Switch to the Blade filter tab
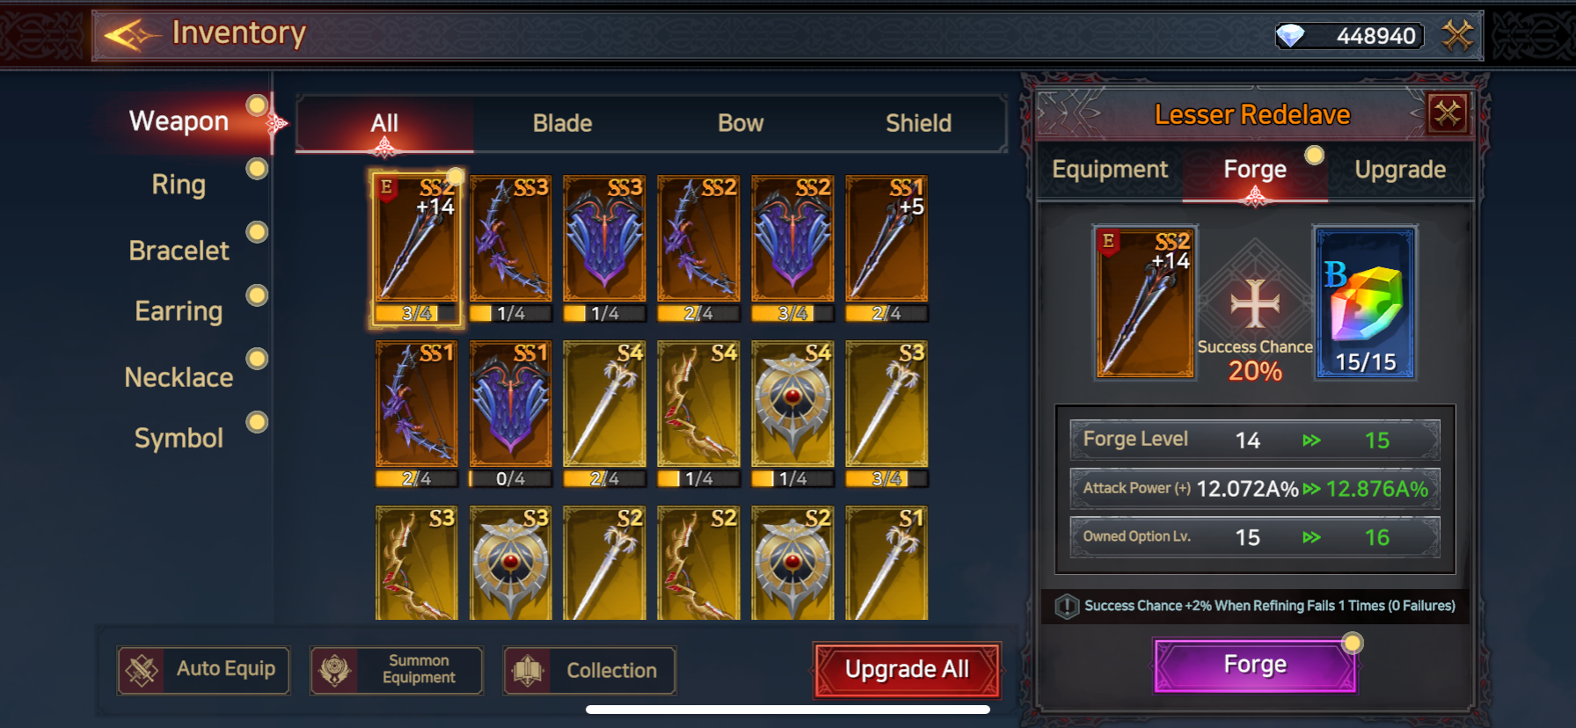The image size is (1576, 728). [563, 123]
